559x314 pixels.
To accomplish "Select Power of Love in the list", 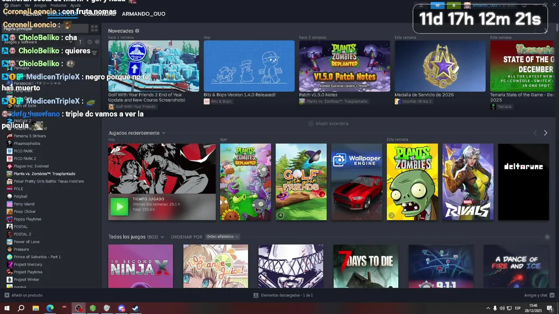I will coord(26,242).
